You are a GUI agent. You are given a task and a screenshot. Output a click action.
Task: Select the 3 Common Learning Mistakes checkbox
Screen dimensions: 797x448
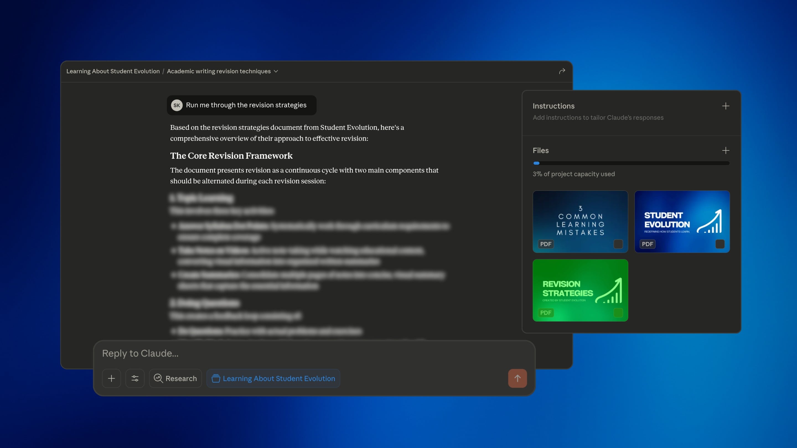point(618,244)
